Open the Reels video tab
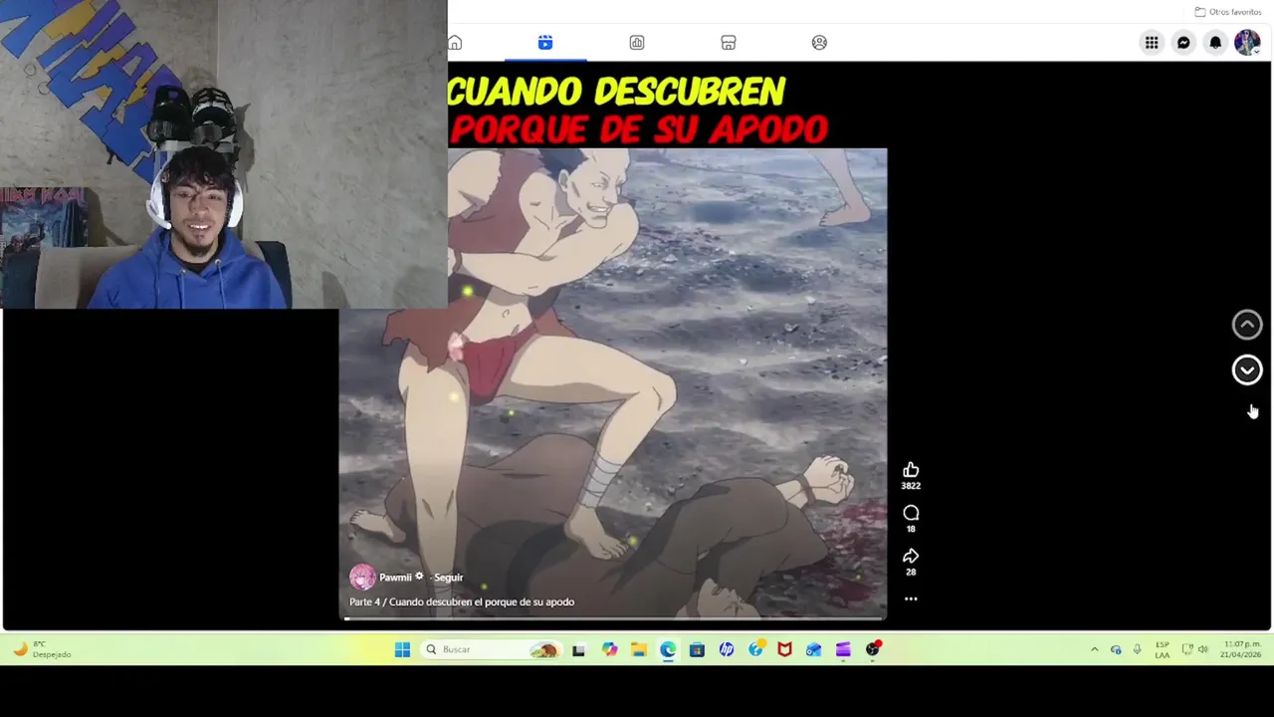 [545, 43]
